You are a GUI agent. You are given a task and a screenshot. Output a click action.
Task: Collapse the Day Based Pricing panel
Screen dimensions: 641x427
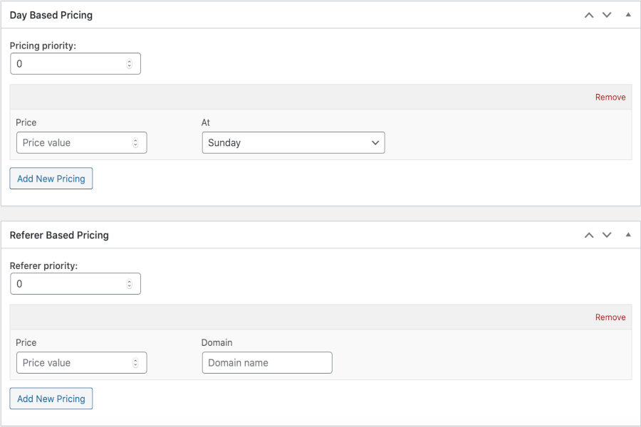[x=628, y=15]
